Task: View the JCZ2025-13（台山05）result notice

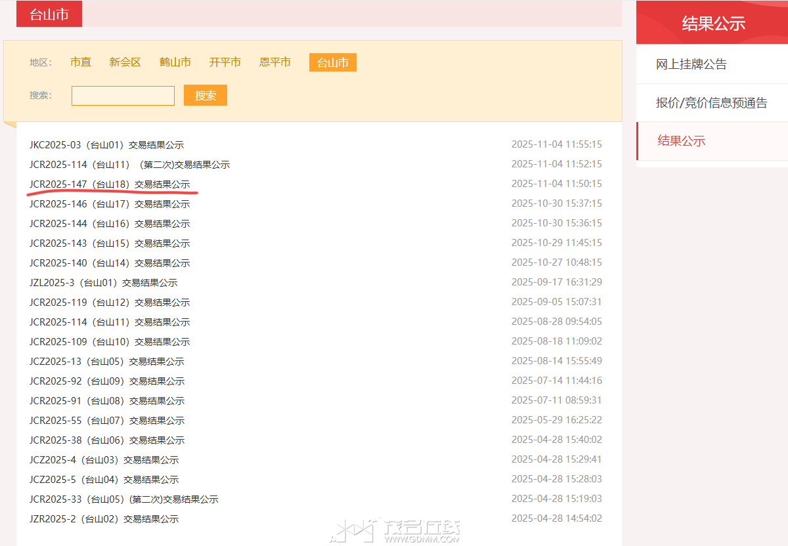Action: (106, 361)
